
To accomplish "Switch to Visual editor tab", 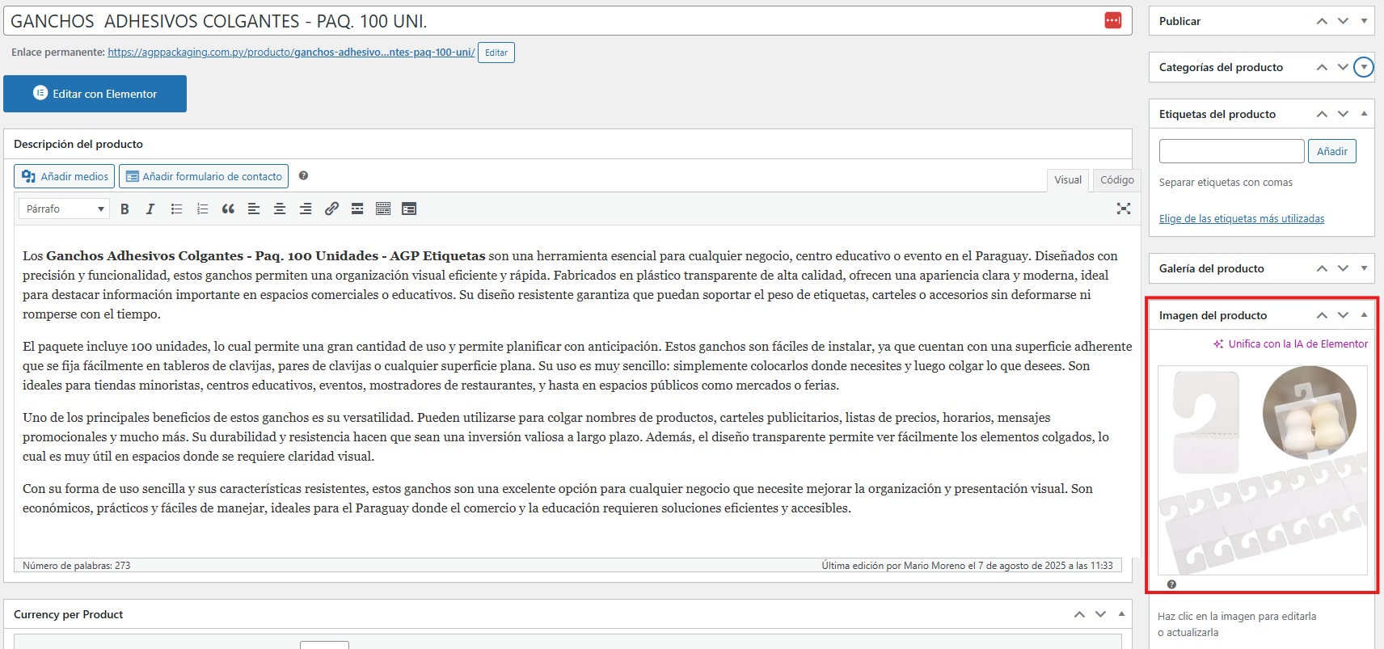I will click(x=1068, y=179).
